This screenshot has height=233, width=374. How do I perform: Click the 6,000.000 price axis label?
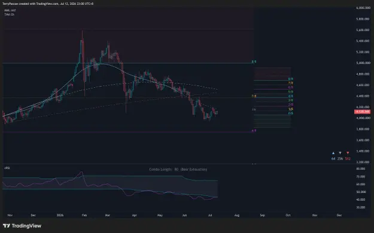tap(363, 8)
